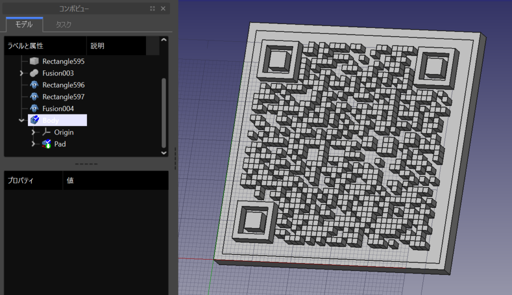Click the Rectangle596 part icon
Screen dimensions: 512x295
pyautogui.click(x=34, y=85)
